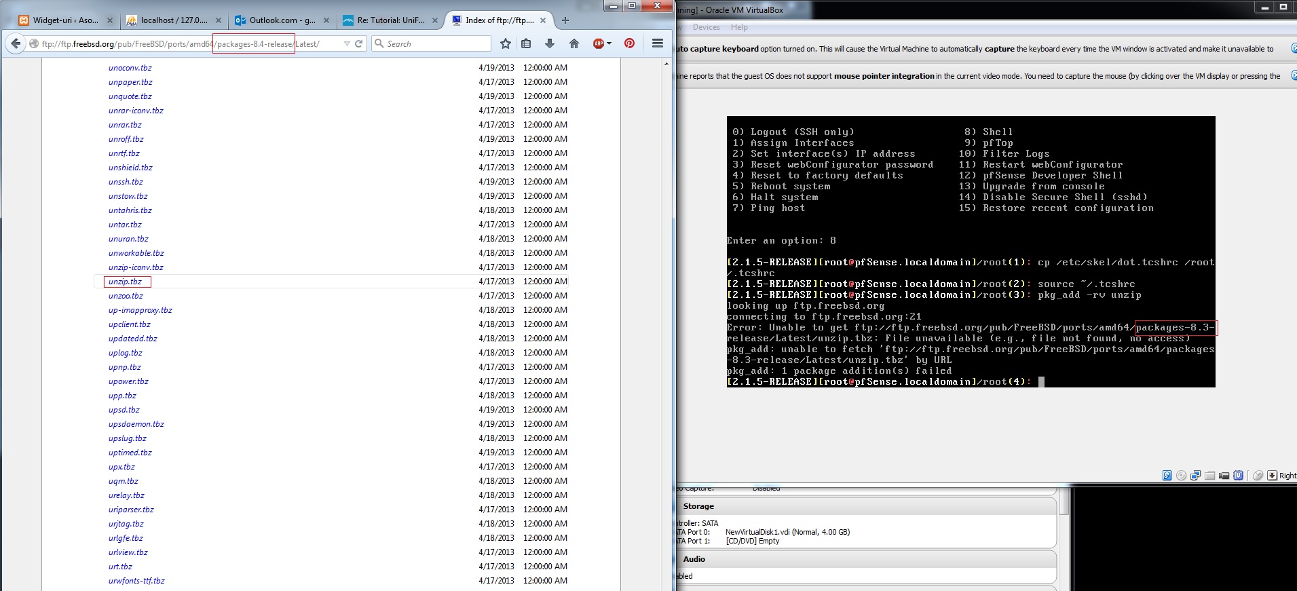Download the upx.tbz package link

point(121,467)
